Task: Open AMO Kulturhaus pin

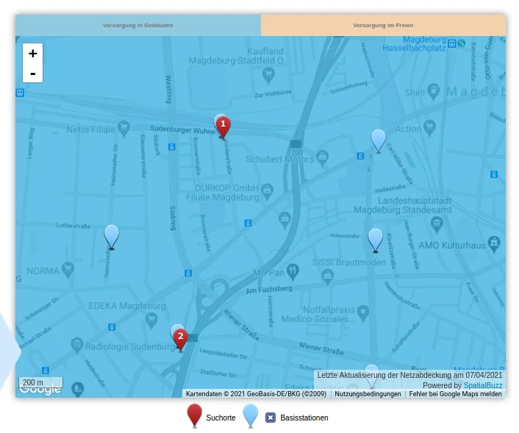Action: pos(494,244)
